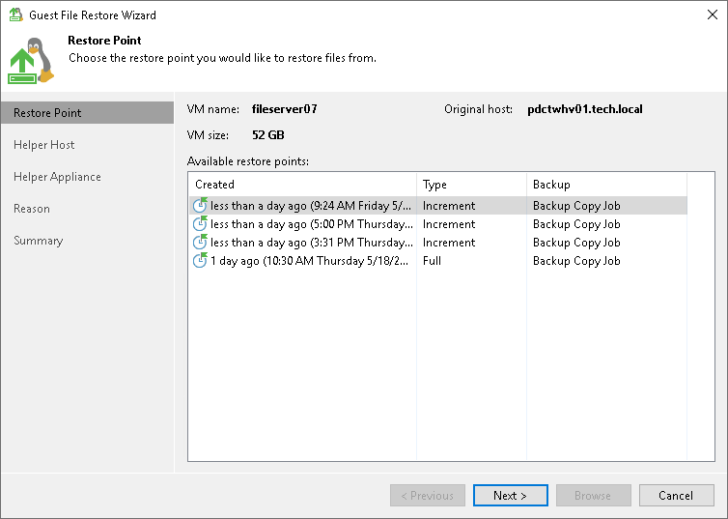Select the 10:30 AM Thursday full restore point
The width and height of the screenshot is (728, 519).
(x=437, y=261)
